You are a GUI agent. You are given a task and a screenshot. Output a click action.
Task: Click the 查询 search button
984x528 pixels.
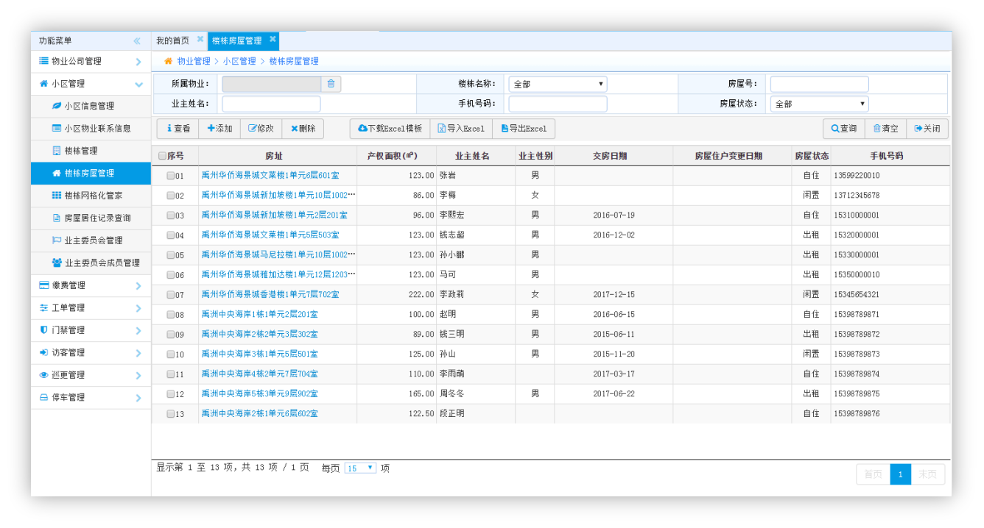click(x=843, y=129)
